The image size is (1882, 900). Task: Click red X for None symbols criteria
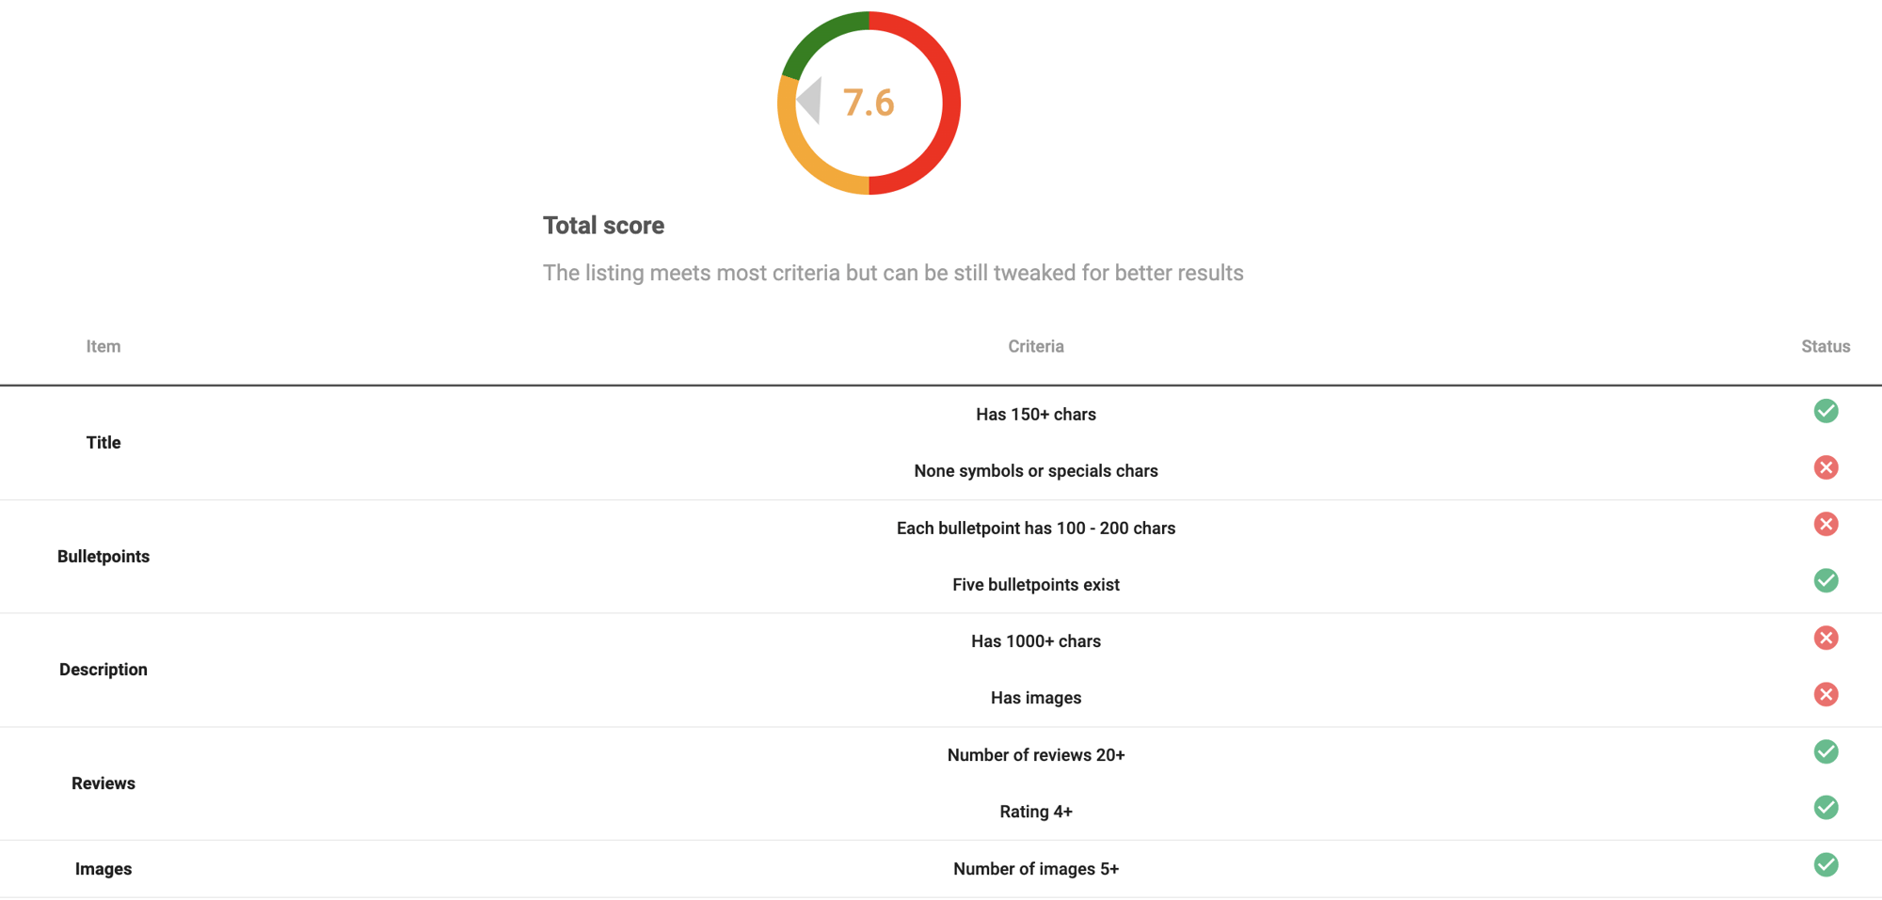(x=1826, y=467)
